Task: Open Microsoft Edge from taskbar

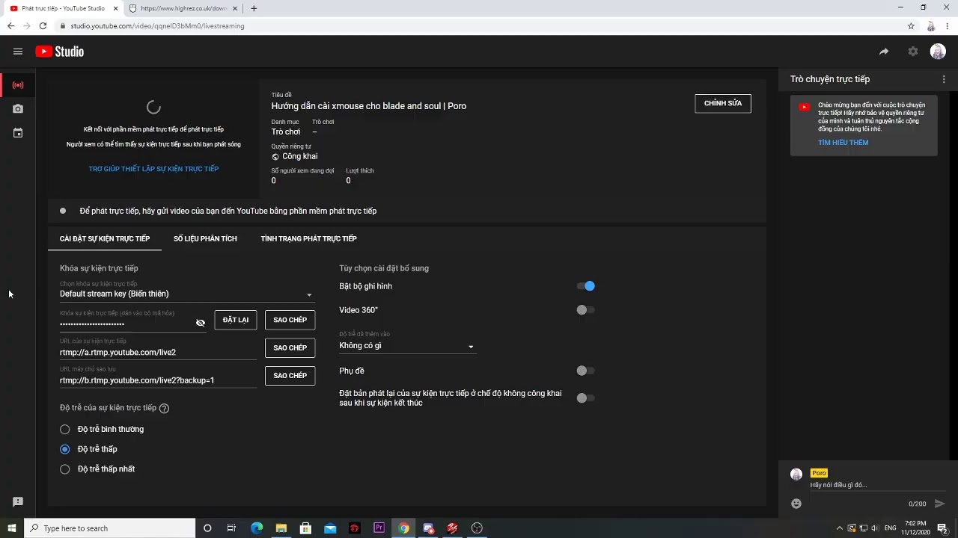Action: tap(257, 528)
